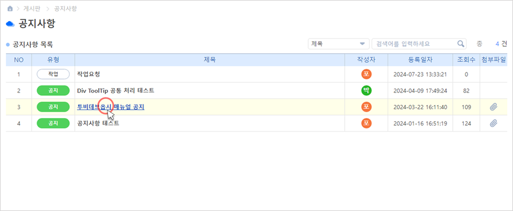This screenshot has height=211, width=513.
Task: Open the 제목 search-type dropdown
Action: 338,44
